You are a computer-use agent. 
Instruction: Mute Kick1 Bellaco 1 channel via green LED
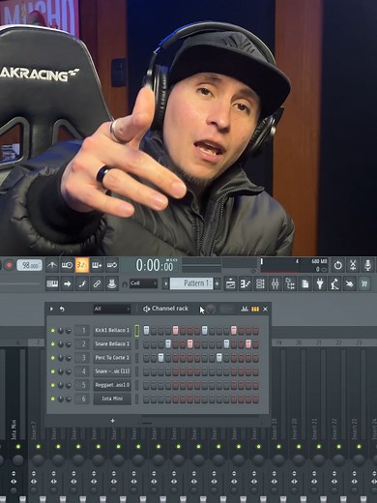pos(52,331)
